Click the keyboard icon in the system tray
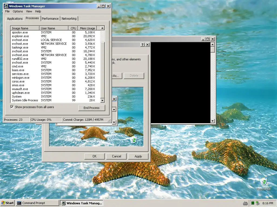 pyautogui.click(x=245, y=203)
